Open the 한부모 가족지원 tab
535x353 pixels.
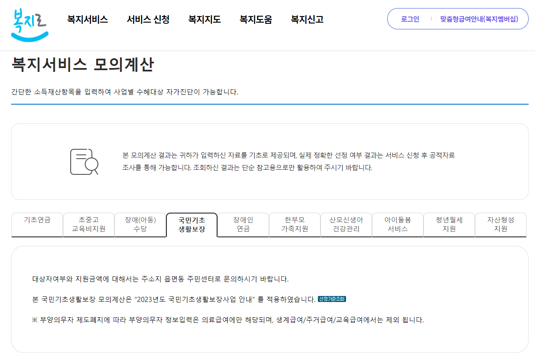pyautogui.click(x=295, y=225)
